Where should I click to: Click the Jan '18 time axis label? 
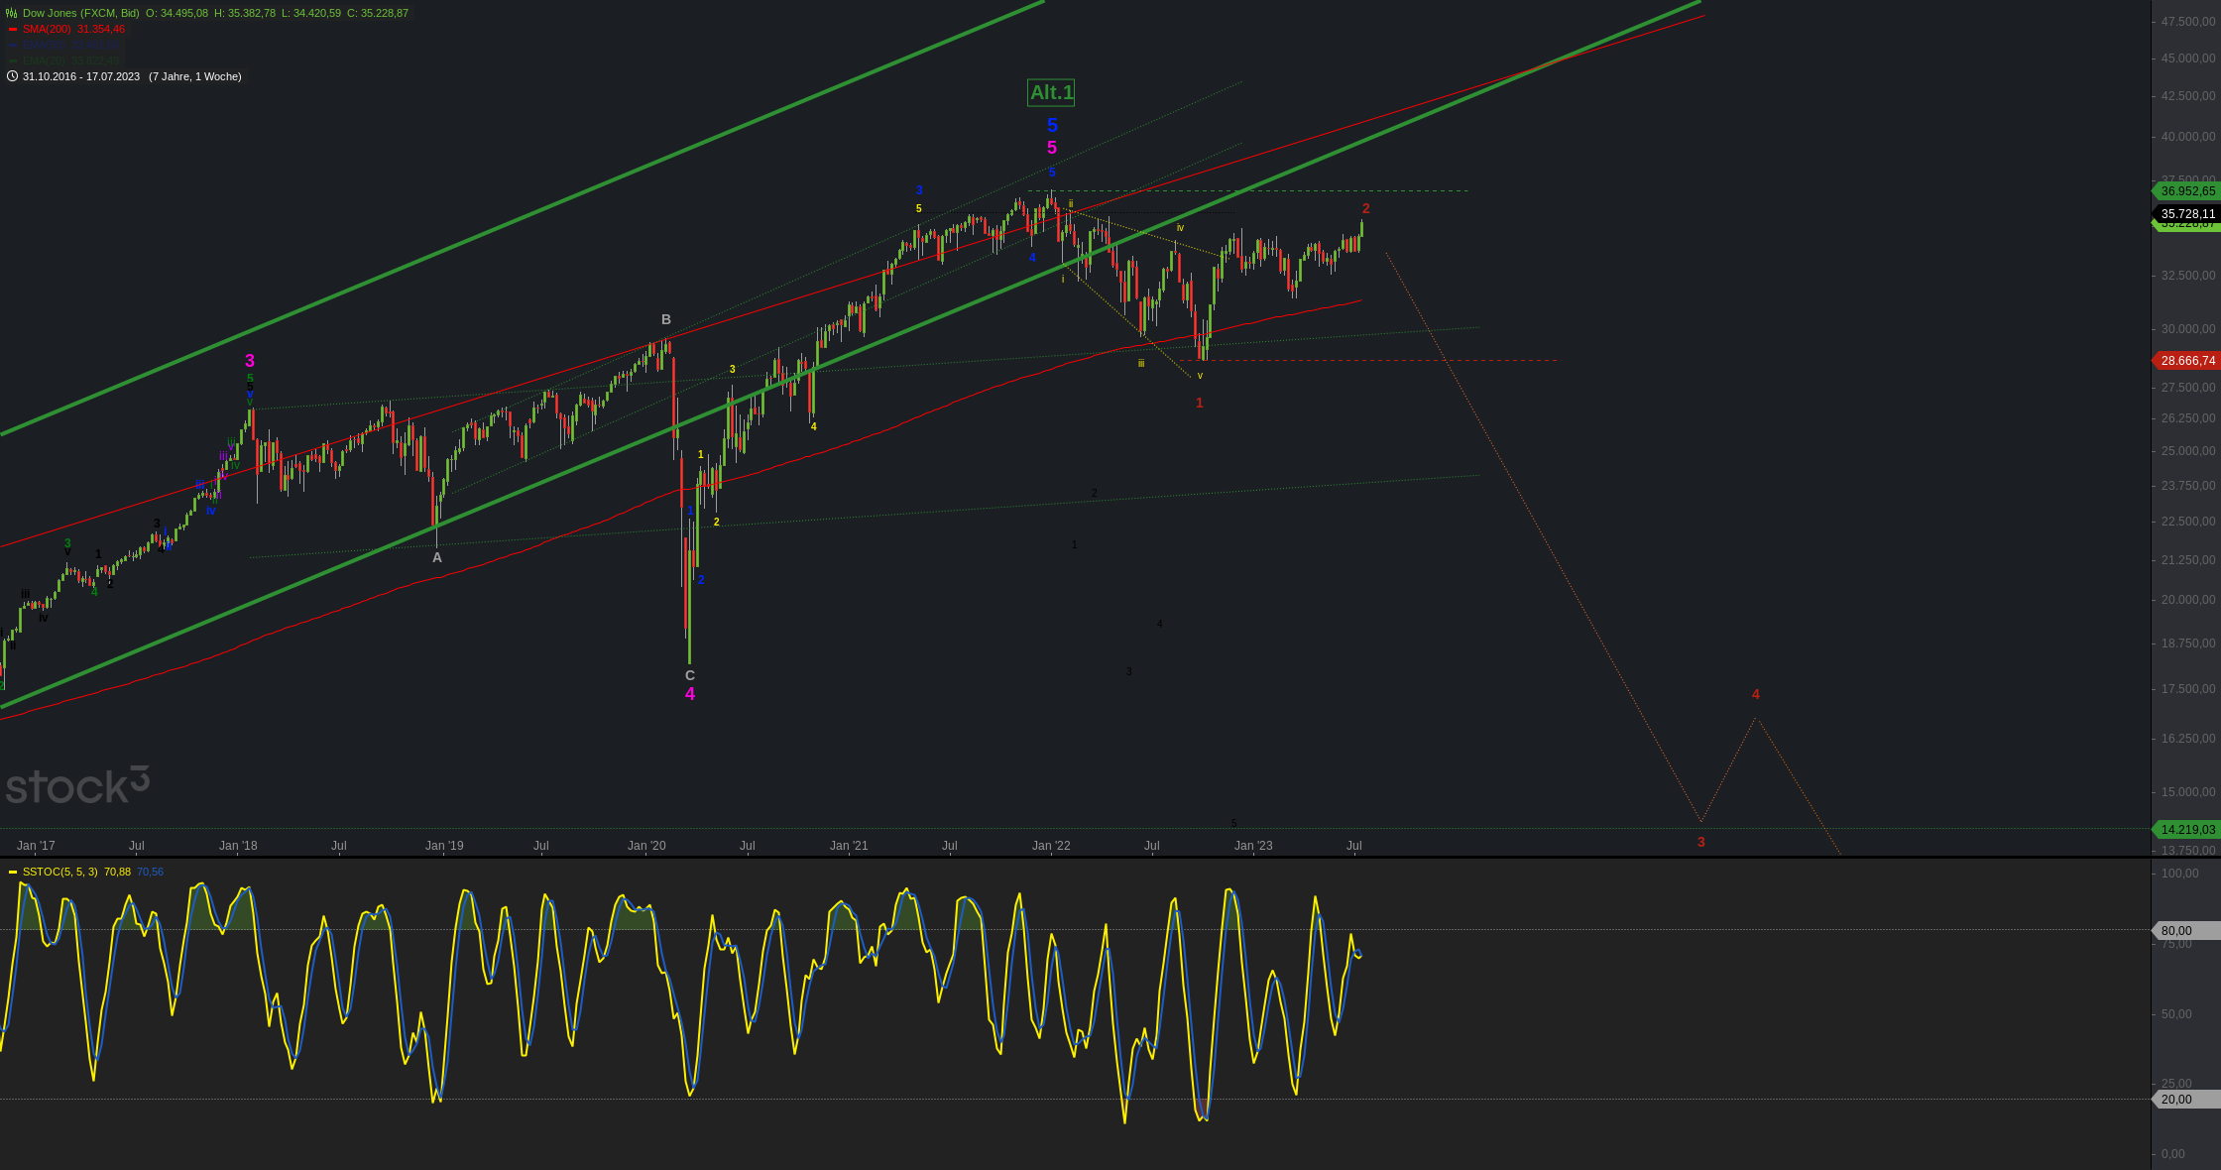click(x=238, y=846)
